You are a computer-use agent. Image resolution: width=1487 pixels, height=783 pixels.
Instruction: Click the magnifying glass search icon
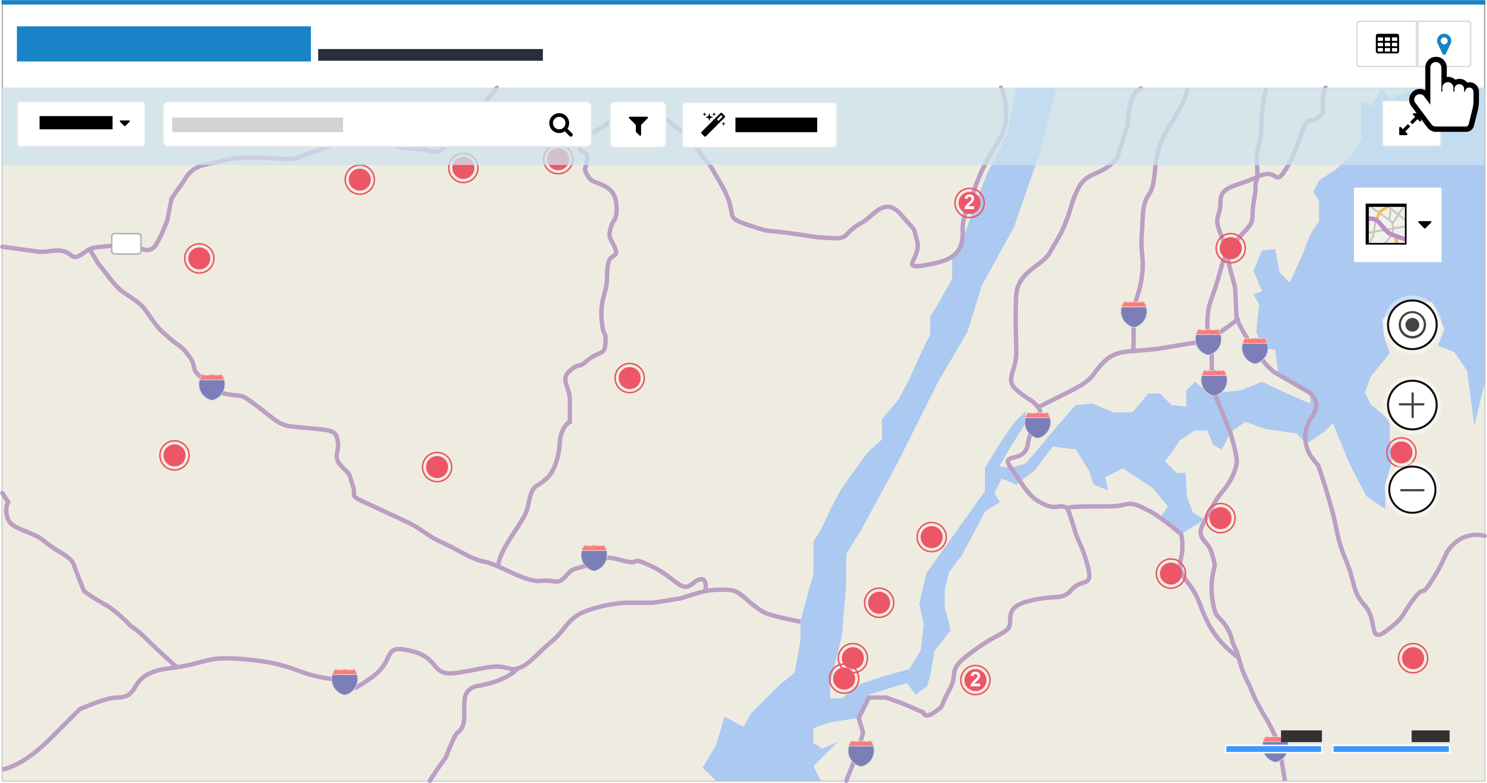[x=561, y=125]
